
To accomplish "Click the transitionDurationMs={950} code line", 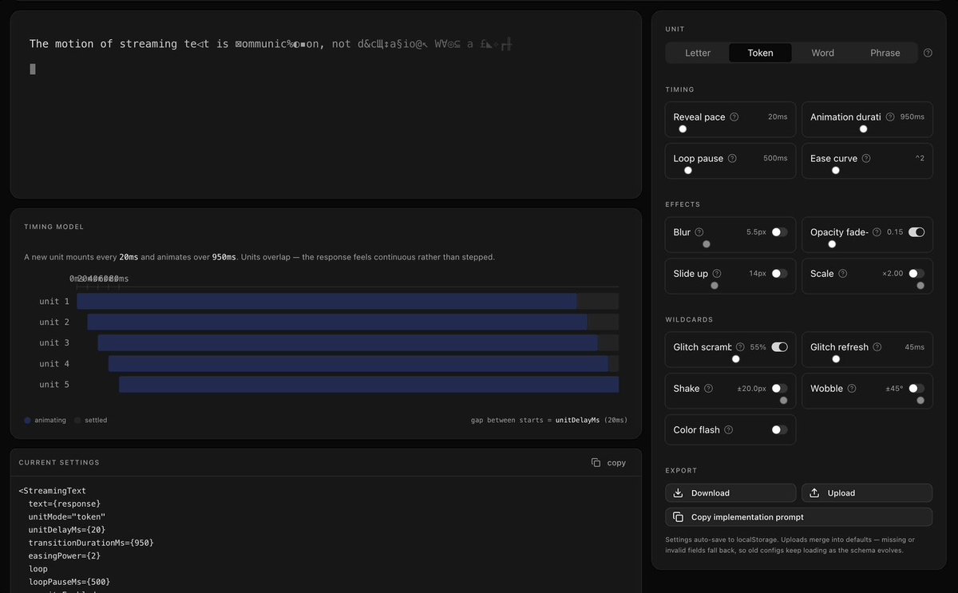I will pyautogui.click(x=91, y=543).
